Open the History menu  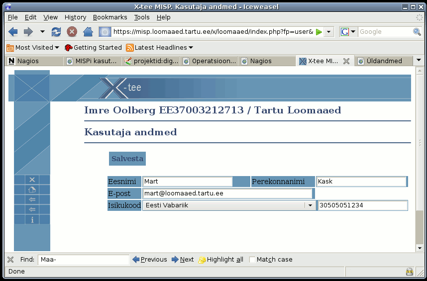(x=76, y=17)
